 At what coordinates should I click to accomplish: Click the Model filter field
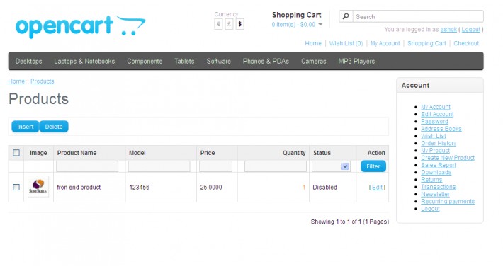159,166
